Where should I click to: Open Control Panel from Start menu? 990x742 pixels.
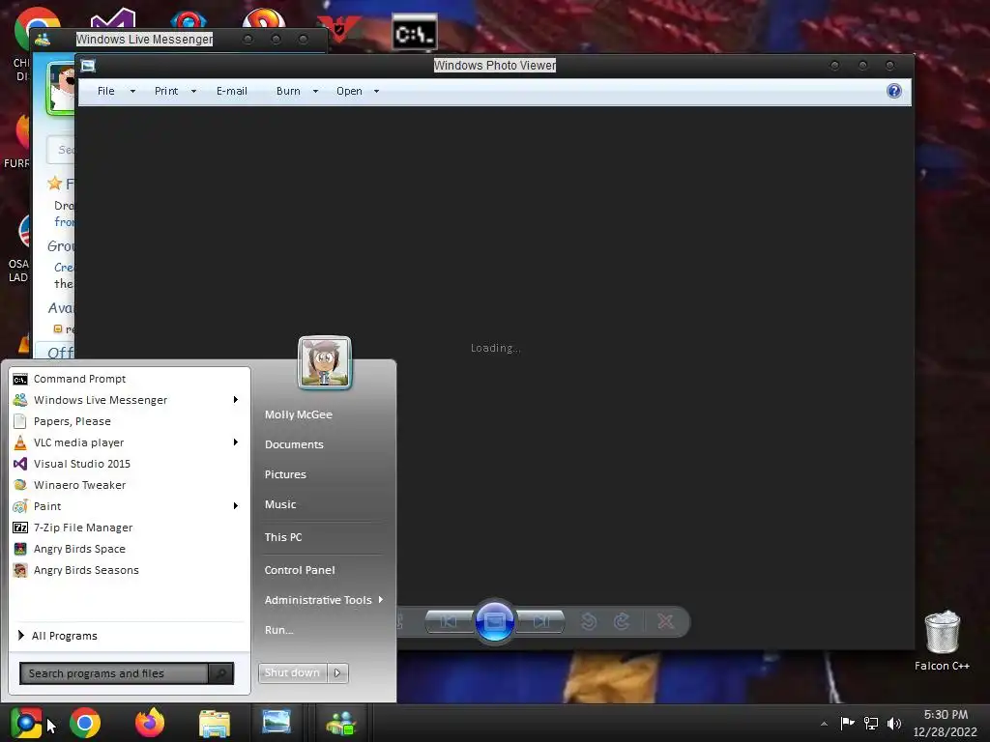click(x=300, y=570)
